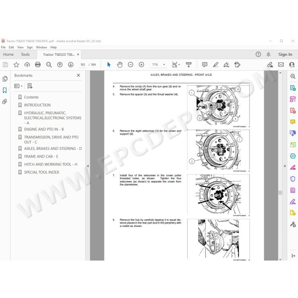Go to FRAME AND CAB - E bookmark
Viewport: 298px width, 298px height.
41,156
